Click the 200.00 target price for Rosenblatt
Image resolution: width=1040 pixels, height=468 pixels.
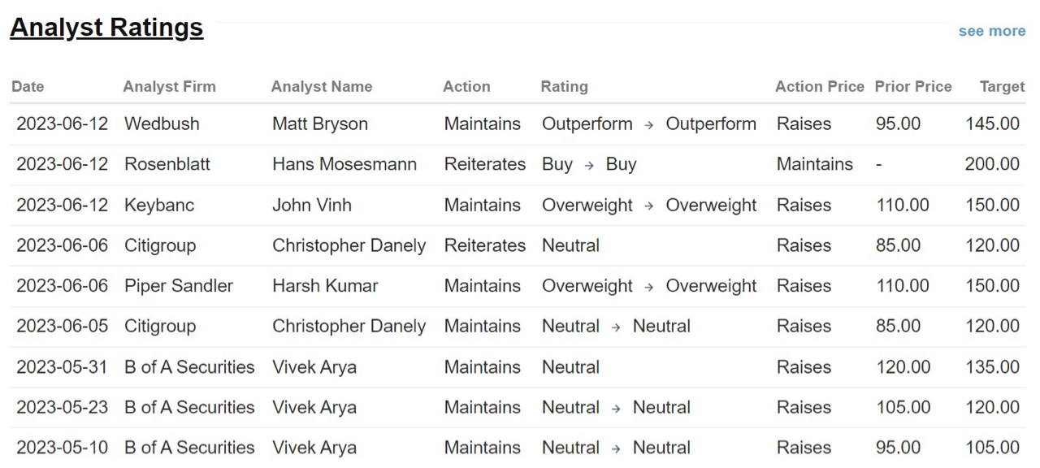coord(992,164)
